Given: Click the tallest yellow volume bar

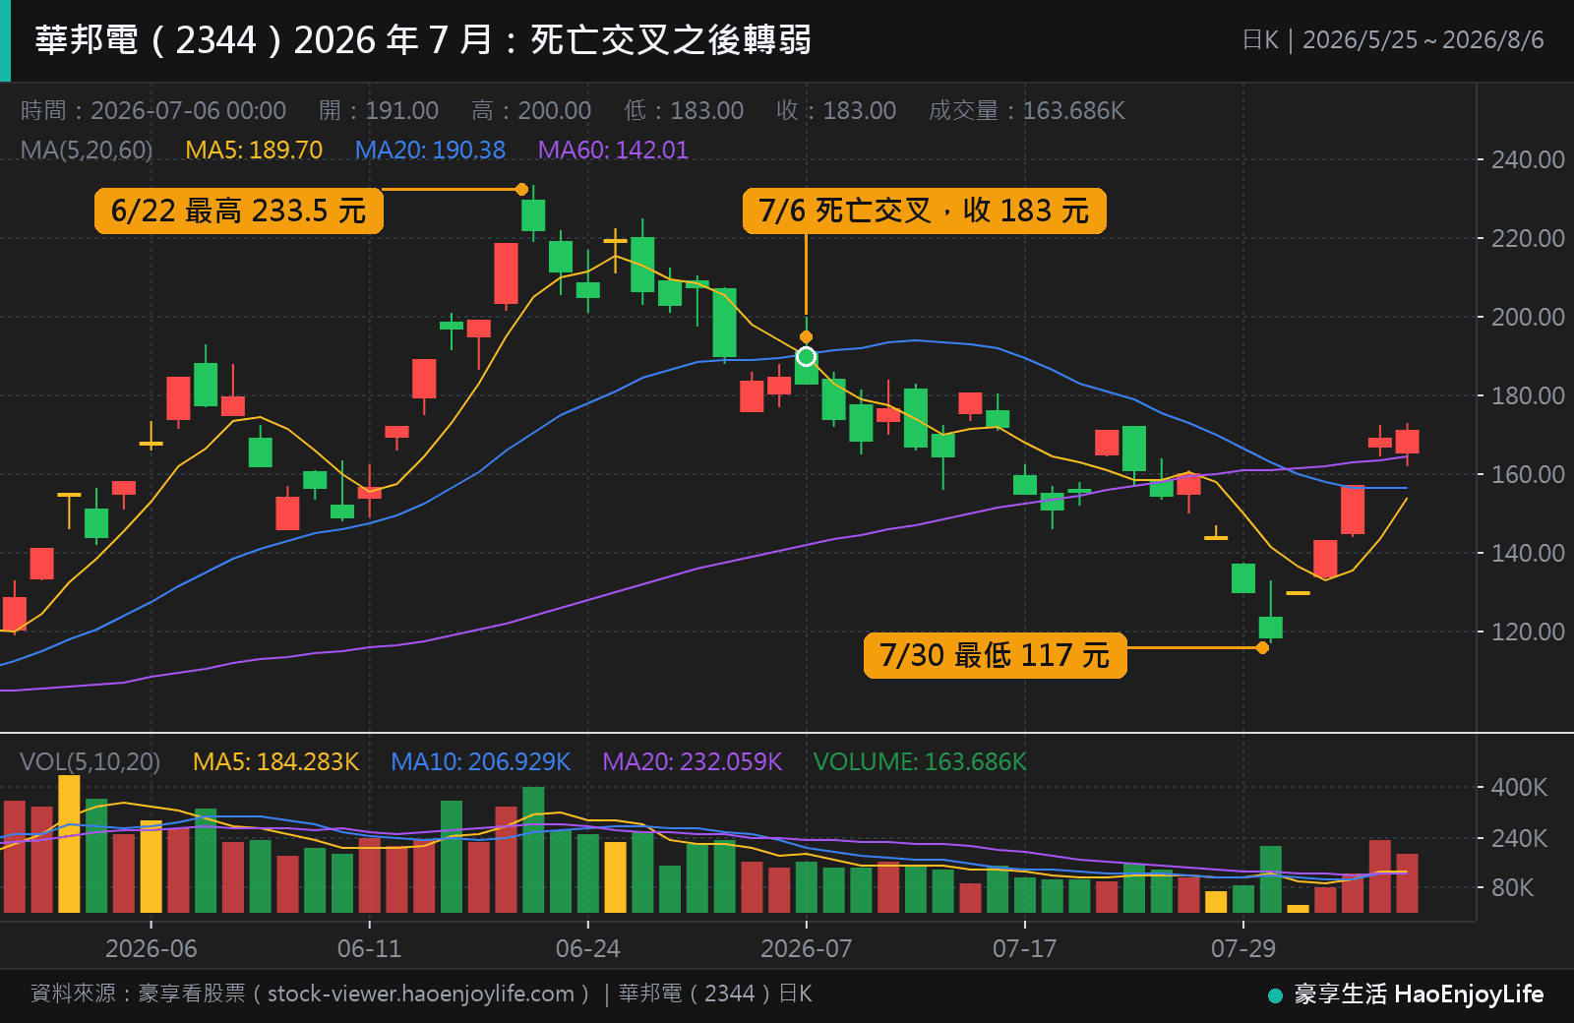Looking at the screenshot, I should tap(69, 844).
